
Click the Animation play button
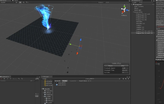(x=4, y=79)
